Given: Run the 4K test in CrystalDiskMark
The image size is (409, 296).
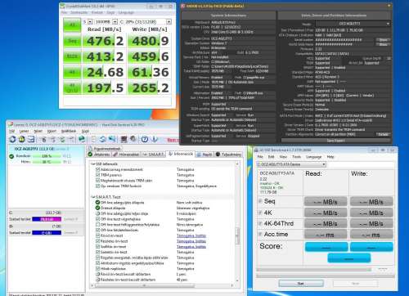Looking at the screenshot, I should [72, 72].
